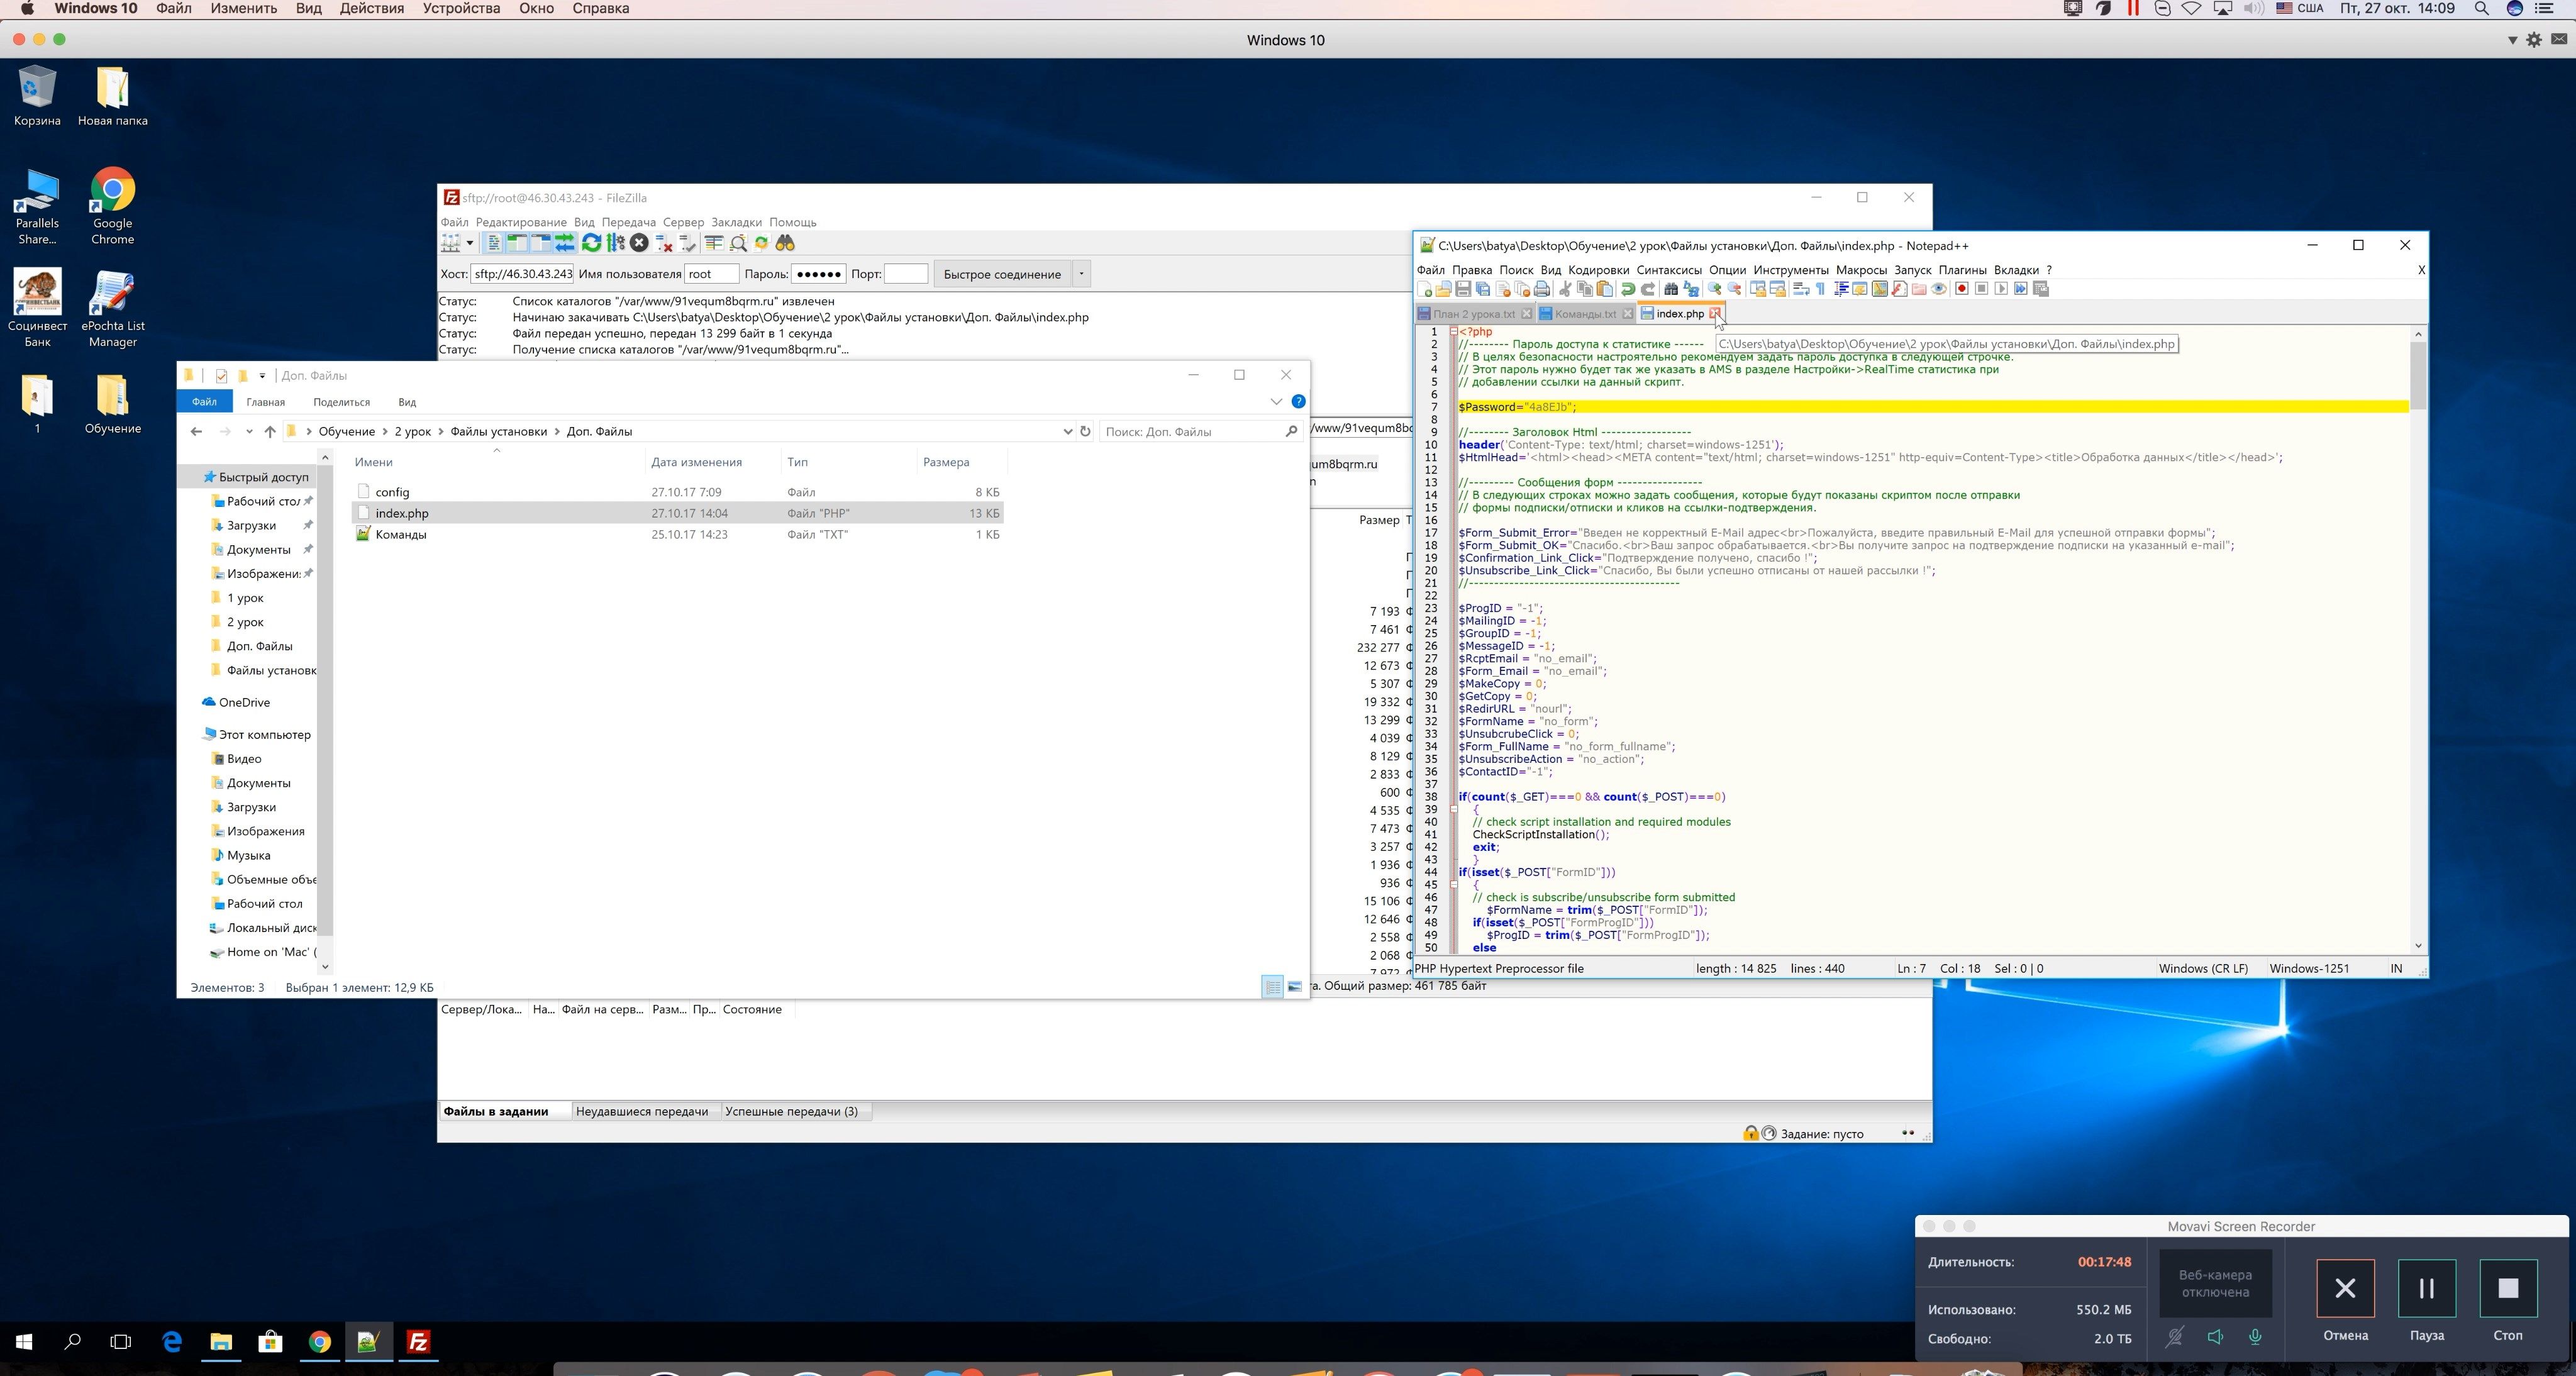The height and width of the screenshot is (1376, 2576).
Task: Click Explorer refresh button near address bar
Action: [1085, 432]
